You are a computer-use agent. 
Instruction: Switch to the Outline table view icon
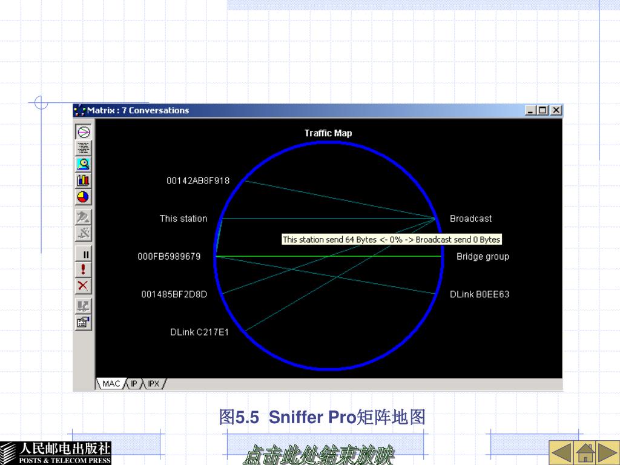84,148
